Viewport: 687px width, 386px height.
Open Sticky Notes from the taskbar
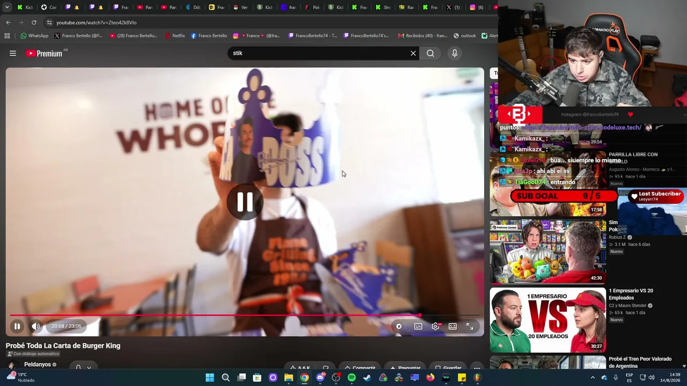click(462, 377)
